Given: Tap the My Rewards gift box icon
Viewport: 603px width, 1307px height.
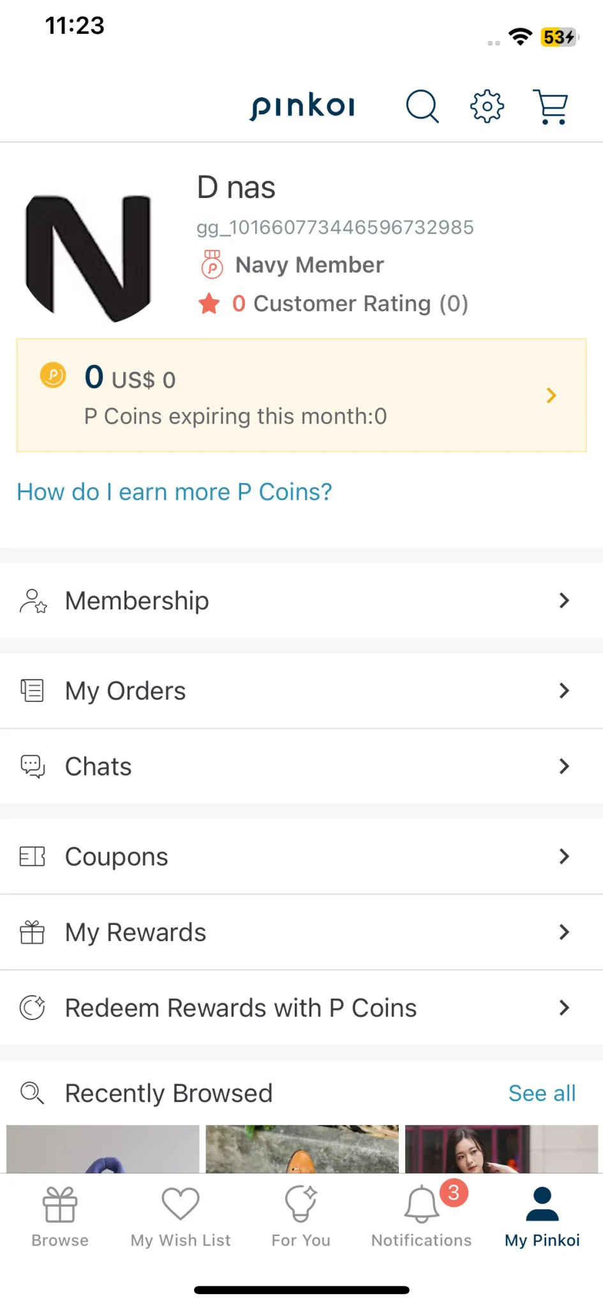Looking at the screenshot, I should pos(32,932).
